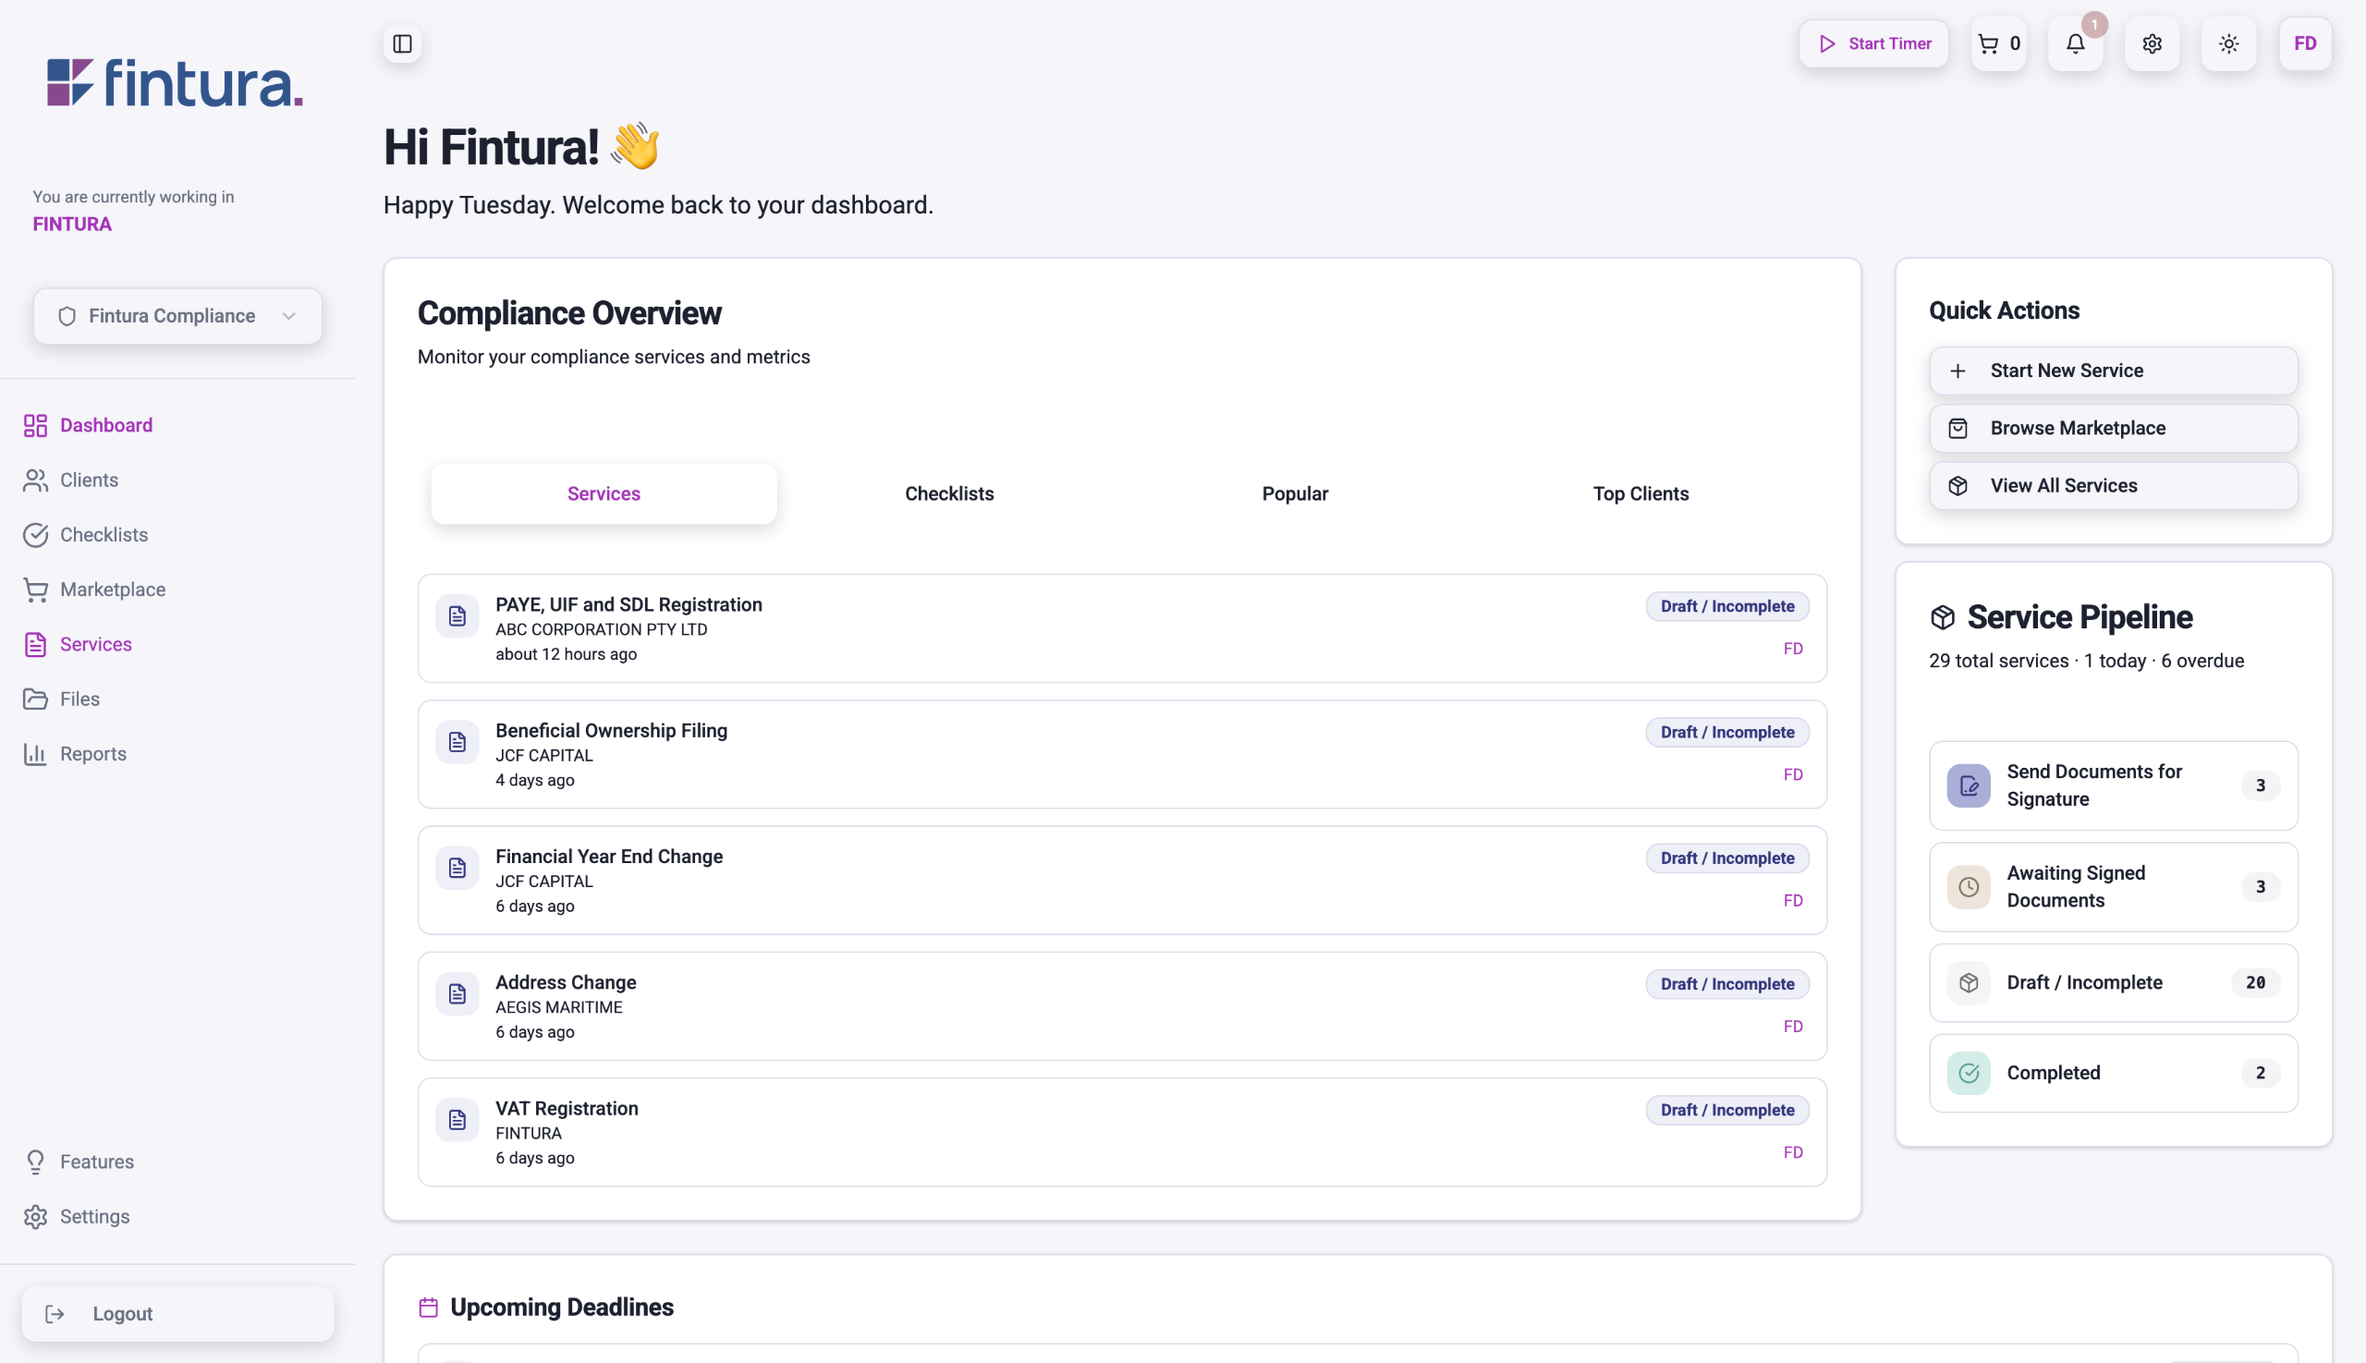Open the VAT Registration service row
This screenshot has width=2366, height=1363.
pos(1121,1132)
